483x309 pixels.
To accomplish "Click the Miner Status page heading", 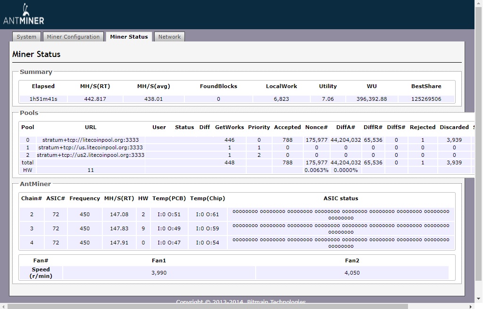I will tap(36, 54).
